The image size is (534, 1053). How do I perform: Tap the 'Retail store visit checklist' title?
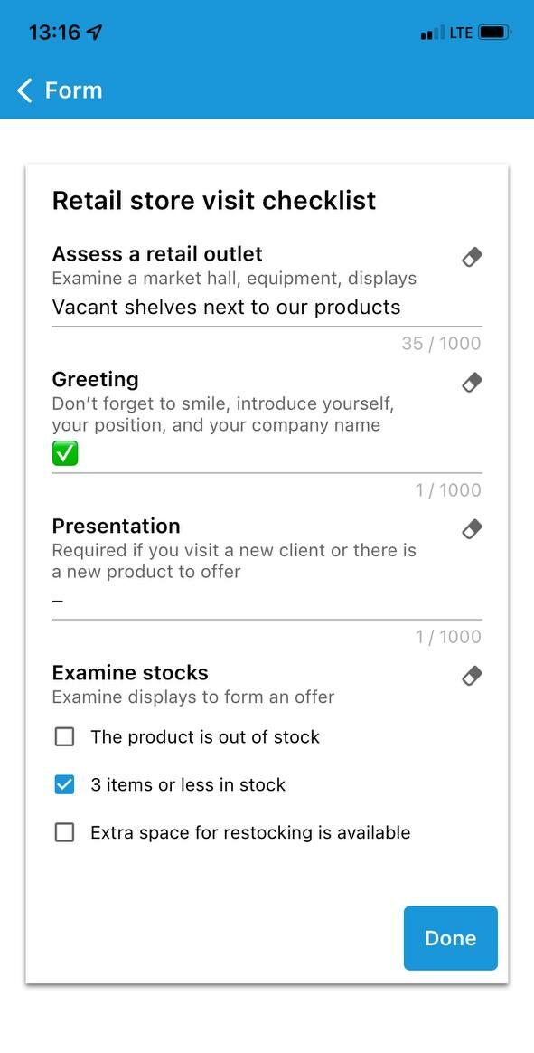(214, 201)
